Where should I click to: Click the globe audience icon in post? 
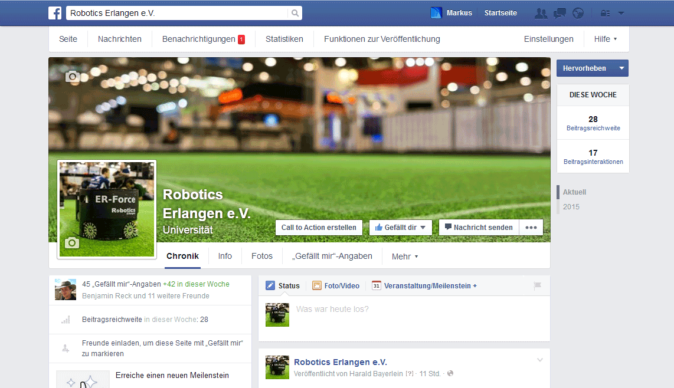[x=450, y=373]
